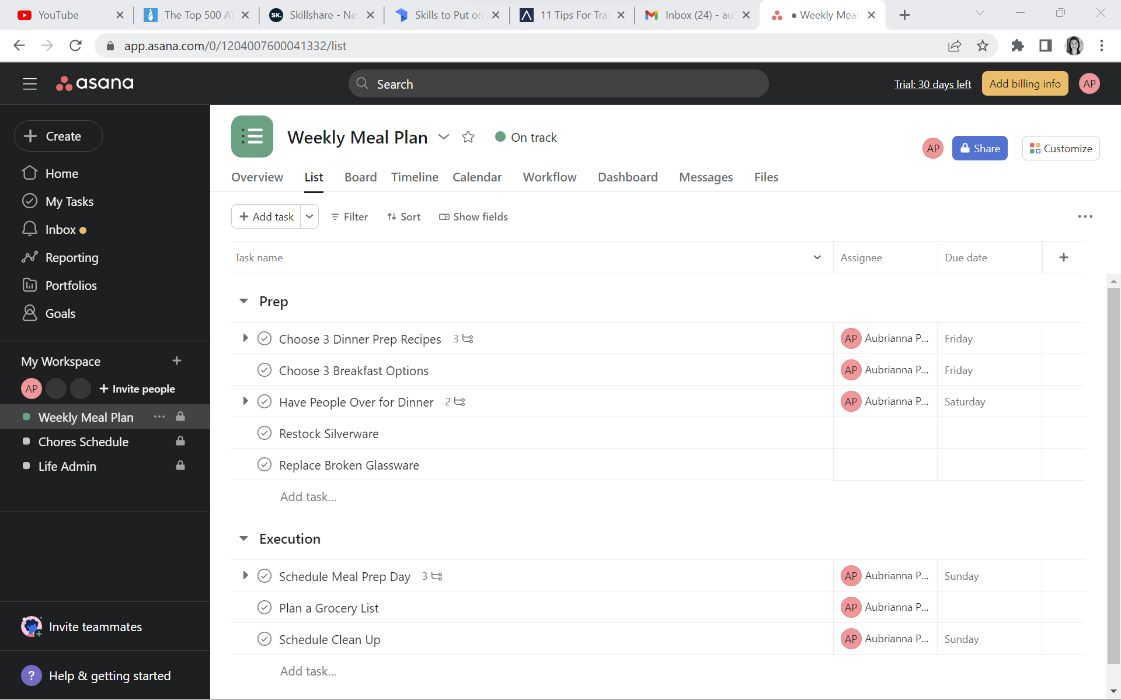Mark Schedule Clean Up as done
This screenshot has height=700, width=1121.
point(264,639)
